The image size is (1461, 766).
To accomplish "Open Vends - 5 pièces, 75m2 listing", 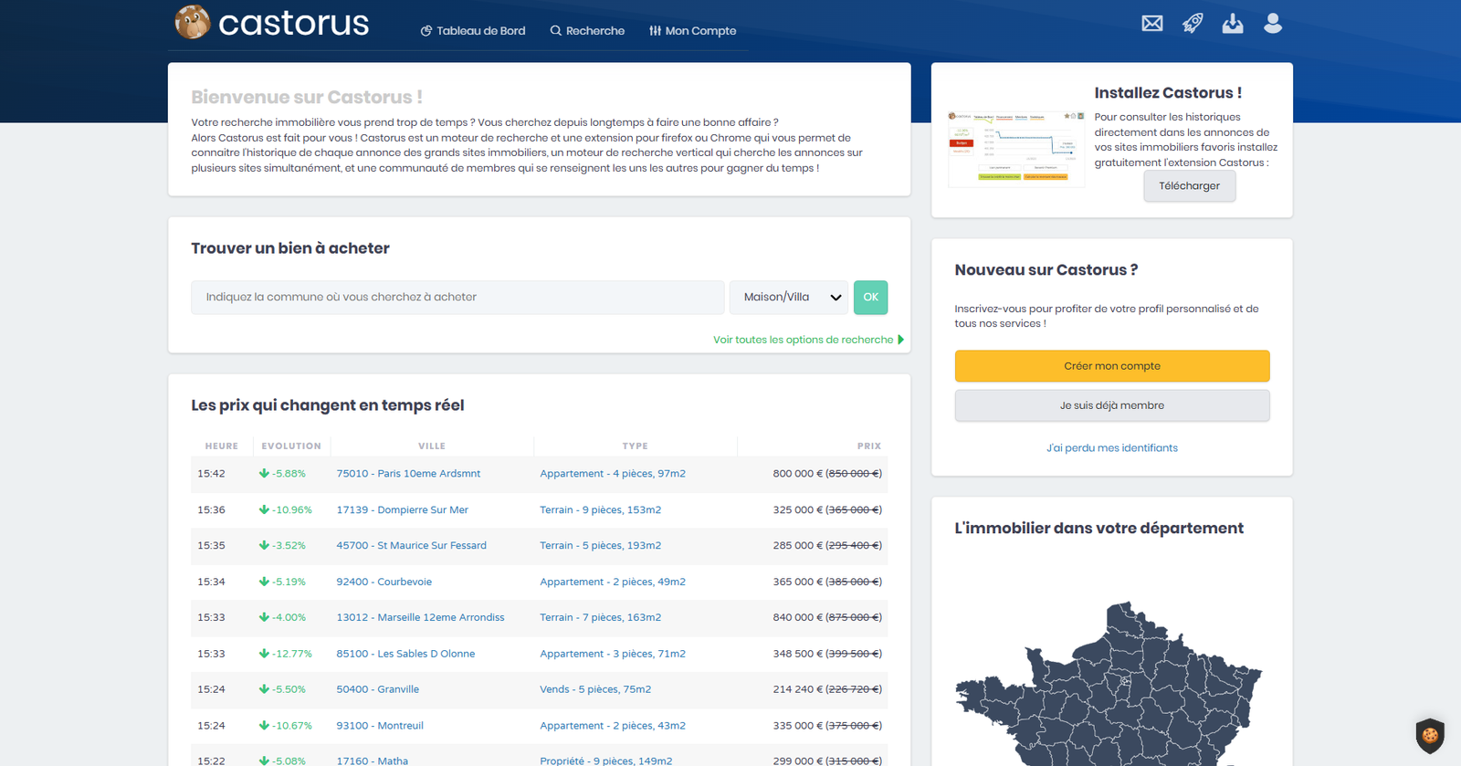I will (x=595, y=690).
